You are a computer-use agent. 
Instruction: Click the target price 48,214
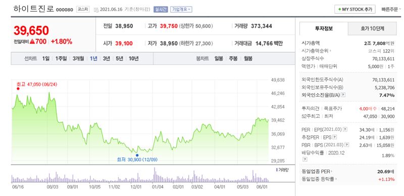pyautogui.click(x=388, y=109)
